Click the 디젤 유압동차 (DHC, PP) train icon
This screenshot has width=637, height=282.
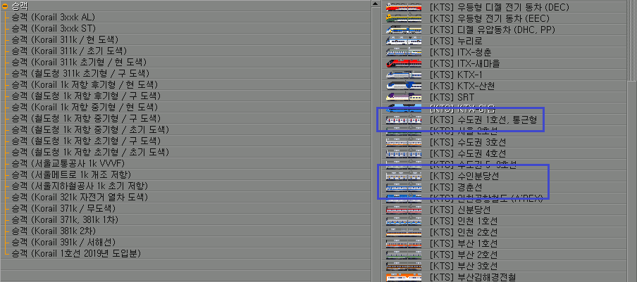point(404,30)
